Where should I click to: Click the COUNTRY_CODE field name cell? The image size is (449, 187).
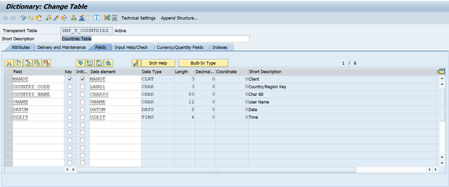click(x=38, y=87)
